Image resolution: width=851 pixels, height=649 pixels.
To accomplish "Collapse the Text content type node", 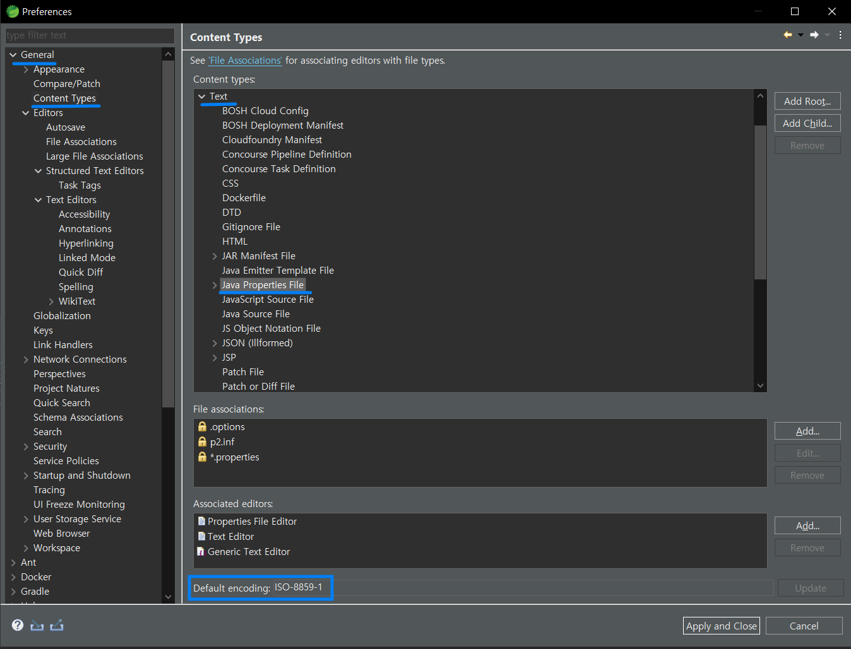I will (x=202, y=96).
